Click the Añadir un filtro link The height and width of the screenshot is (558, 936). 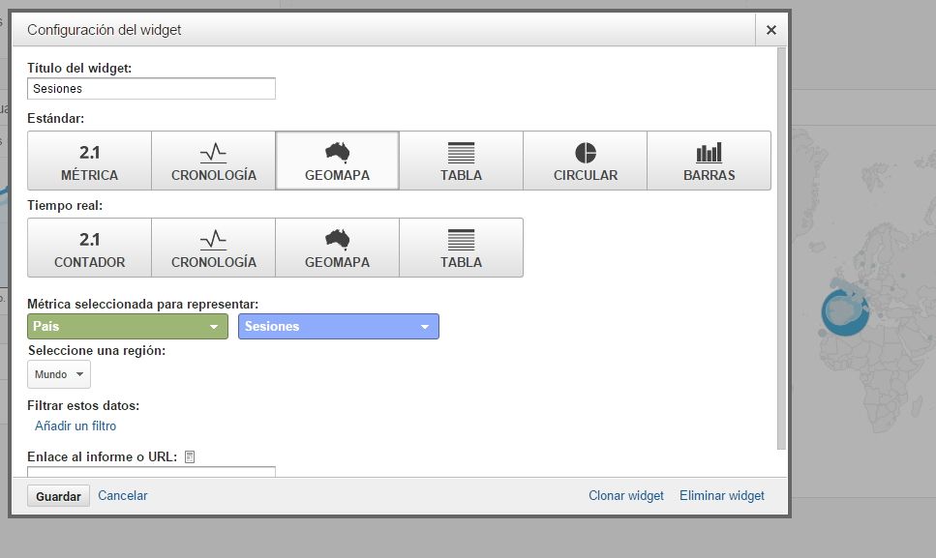(75, 426)
